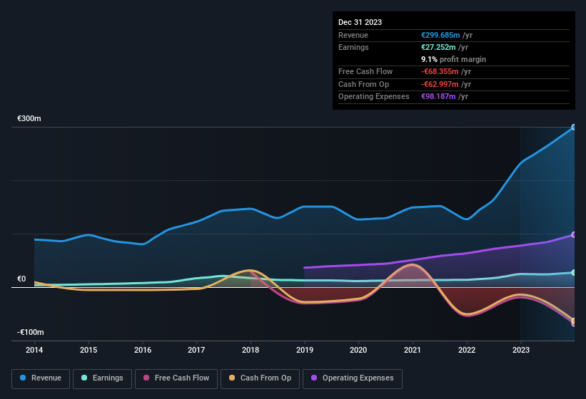Click the Cash From Op endpoint marker
586x399 pixels.
pos(573,321)
